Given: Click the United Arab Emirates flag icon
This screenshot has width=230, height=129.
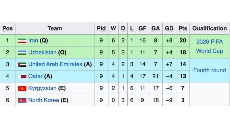Looking at the screenshot, I should pos(22,64).
